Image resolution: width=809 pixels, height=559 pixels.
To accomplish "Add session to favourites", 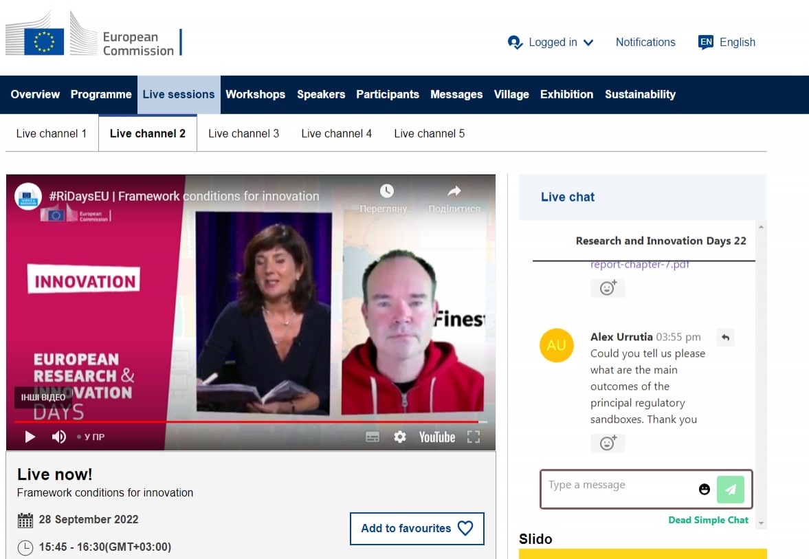I will pyautogui.click(x=417, y=528).
